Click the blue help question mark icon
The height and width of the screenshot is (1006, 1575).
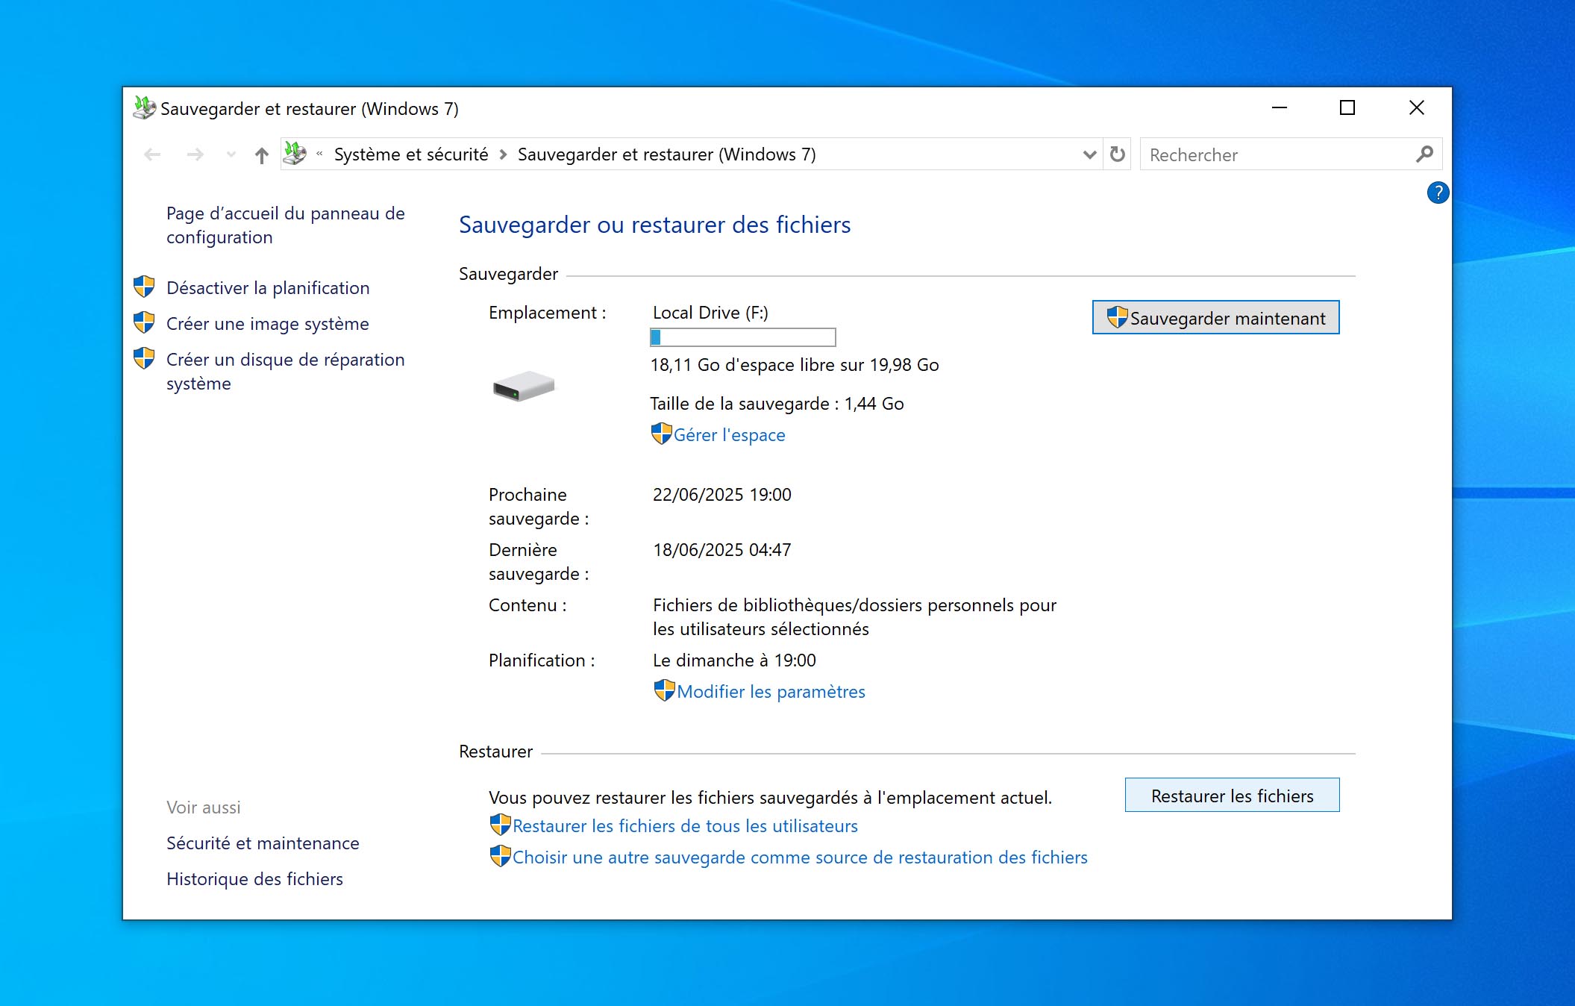[1438, 193]
